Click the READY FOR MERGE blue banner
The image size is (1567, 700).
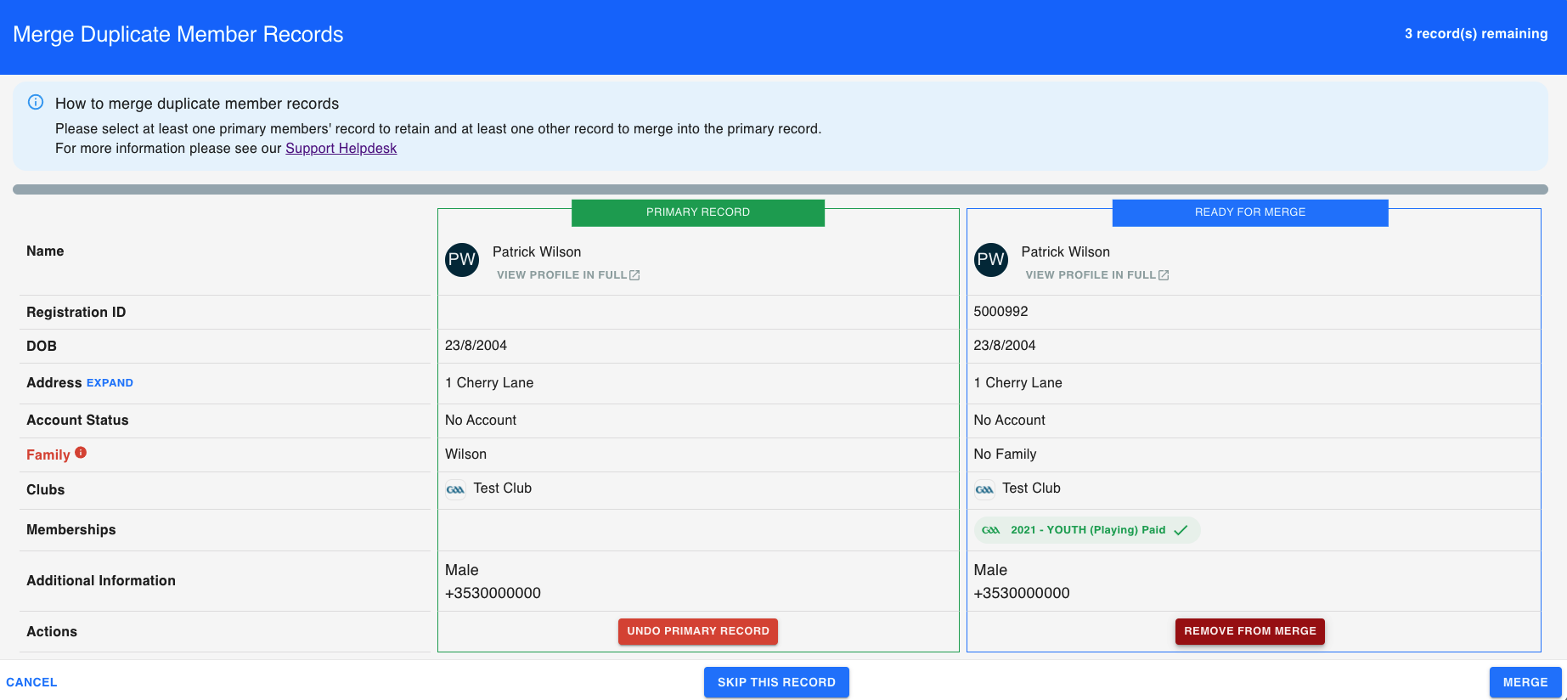[1250, 212]
